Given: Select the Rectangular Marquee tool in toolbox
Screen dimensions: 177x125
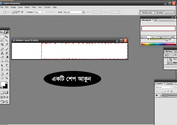Looking at the screenshot, I should [x=2, y=37].
